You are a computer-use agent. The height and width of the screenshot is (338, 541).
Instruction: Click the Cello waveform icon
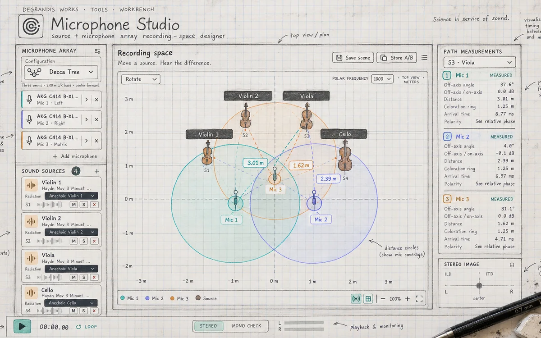point(31,292)
